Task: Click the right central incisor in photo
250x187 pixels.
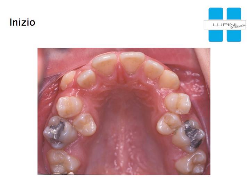Action: [132, 62]
